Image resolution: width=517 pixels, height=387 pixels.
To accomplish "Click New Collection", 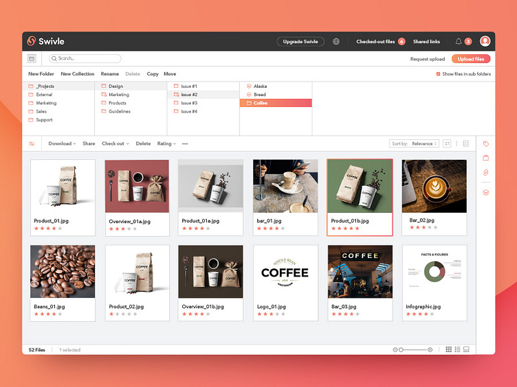I will click(x=78, y=73).
